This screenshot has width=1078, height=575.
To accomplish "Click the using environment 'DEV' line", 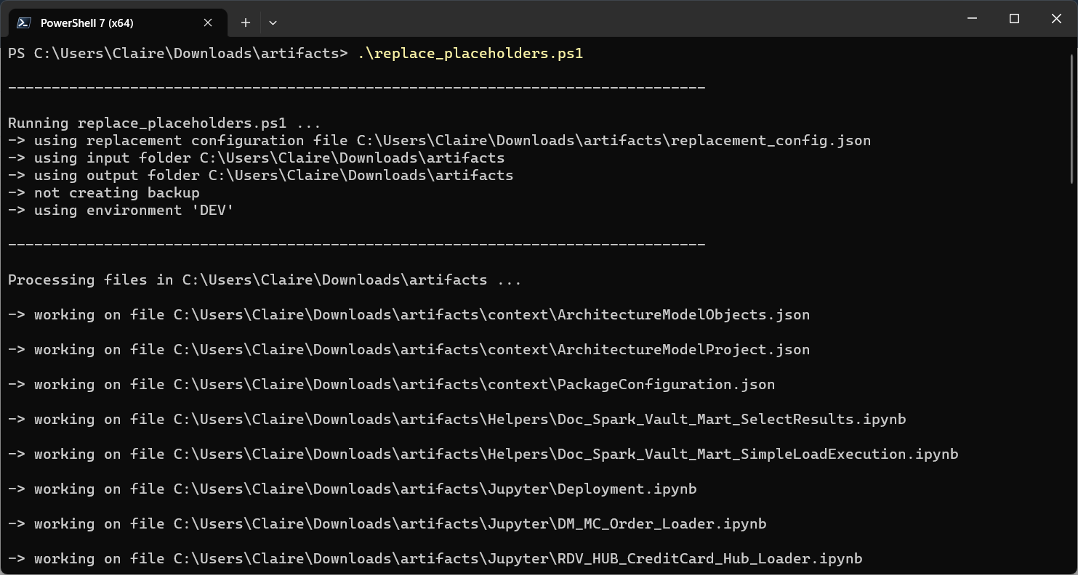I will click(x=120, y=210).
